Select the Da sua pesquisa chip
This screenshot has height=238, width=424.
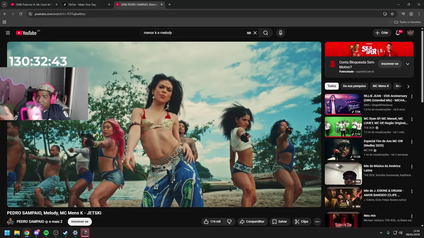pyautogui.click(x=354, y=86)
